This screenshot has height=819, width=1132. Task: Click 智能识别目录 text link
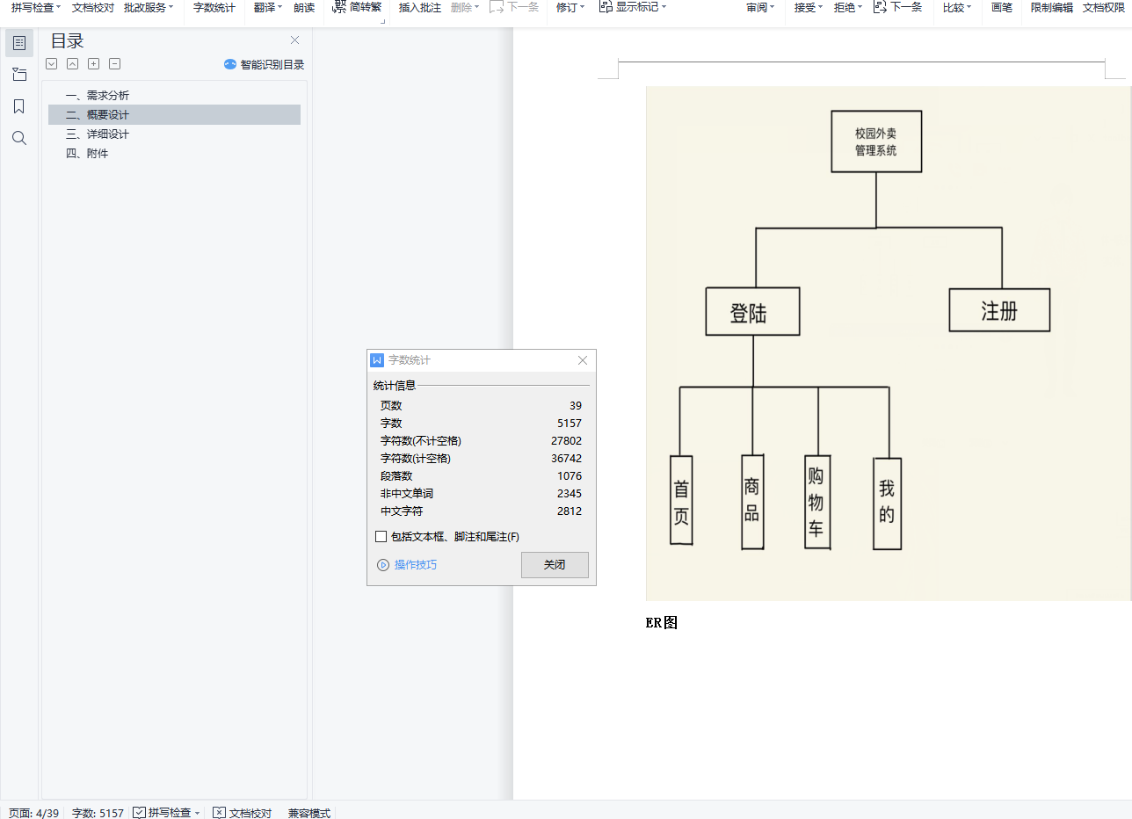coord(272,64)
